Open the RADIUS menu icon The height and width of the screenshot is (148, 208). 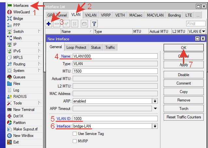(x=9, y=97)
